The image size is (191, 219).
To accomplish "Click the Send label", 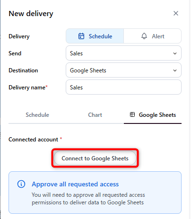I will [x=15, y=53].
